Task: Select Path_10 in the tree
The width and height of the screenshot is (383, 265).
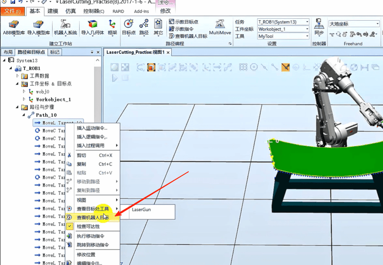Action: [46, 115]
